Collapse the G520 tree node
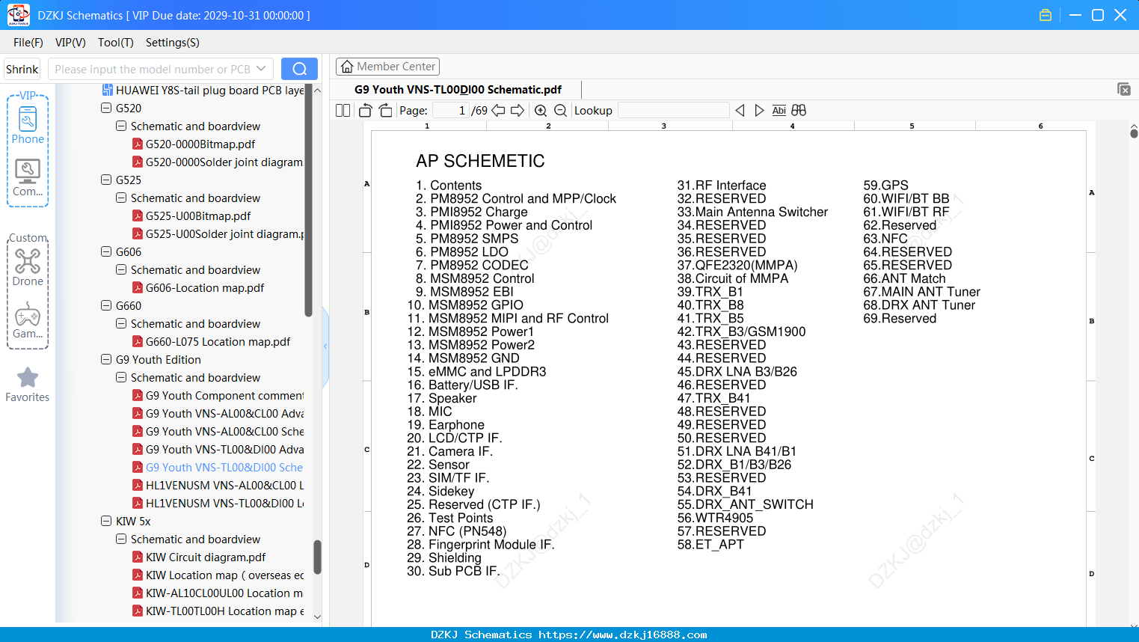 coord(106,108)
